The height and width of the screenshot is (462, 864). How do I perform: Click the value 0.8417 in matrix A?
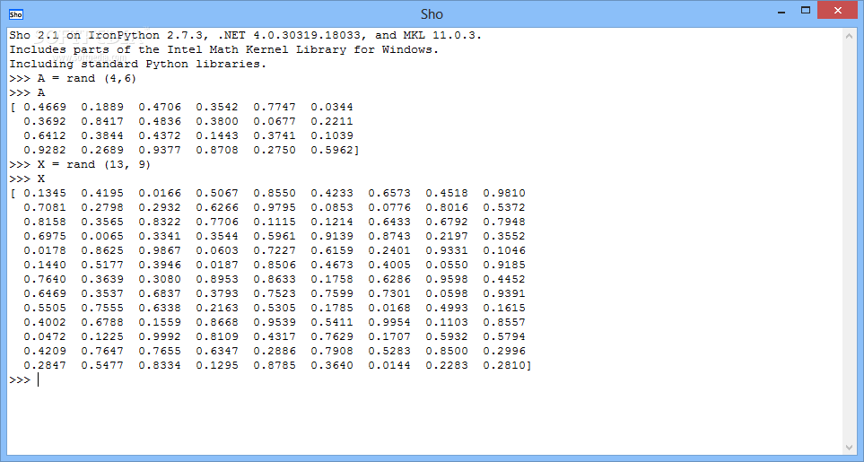click(x=102, y=121)
